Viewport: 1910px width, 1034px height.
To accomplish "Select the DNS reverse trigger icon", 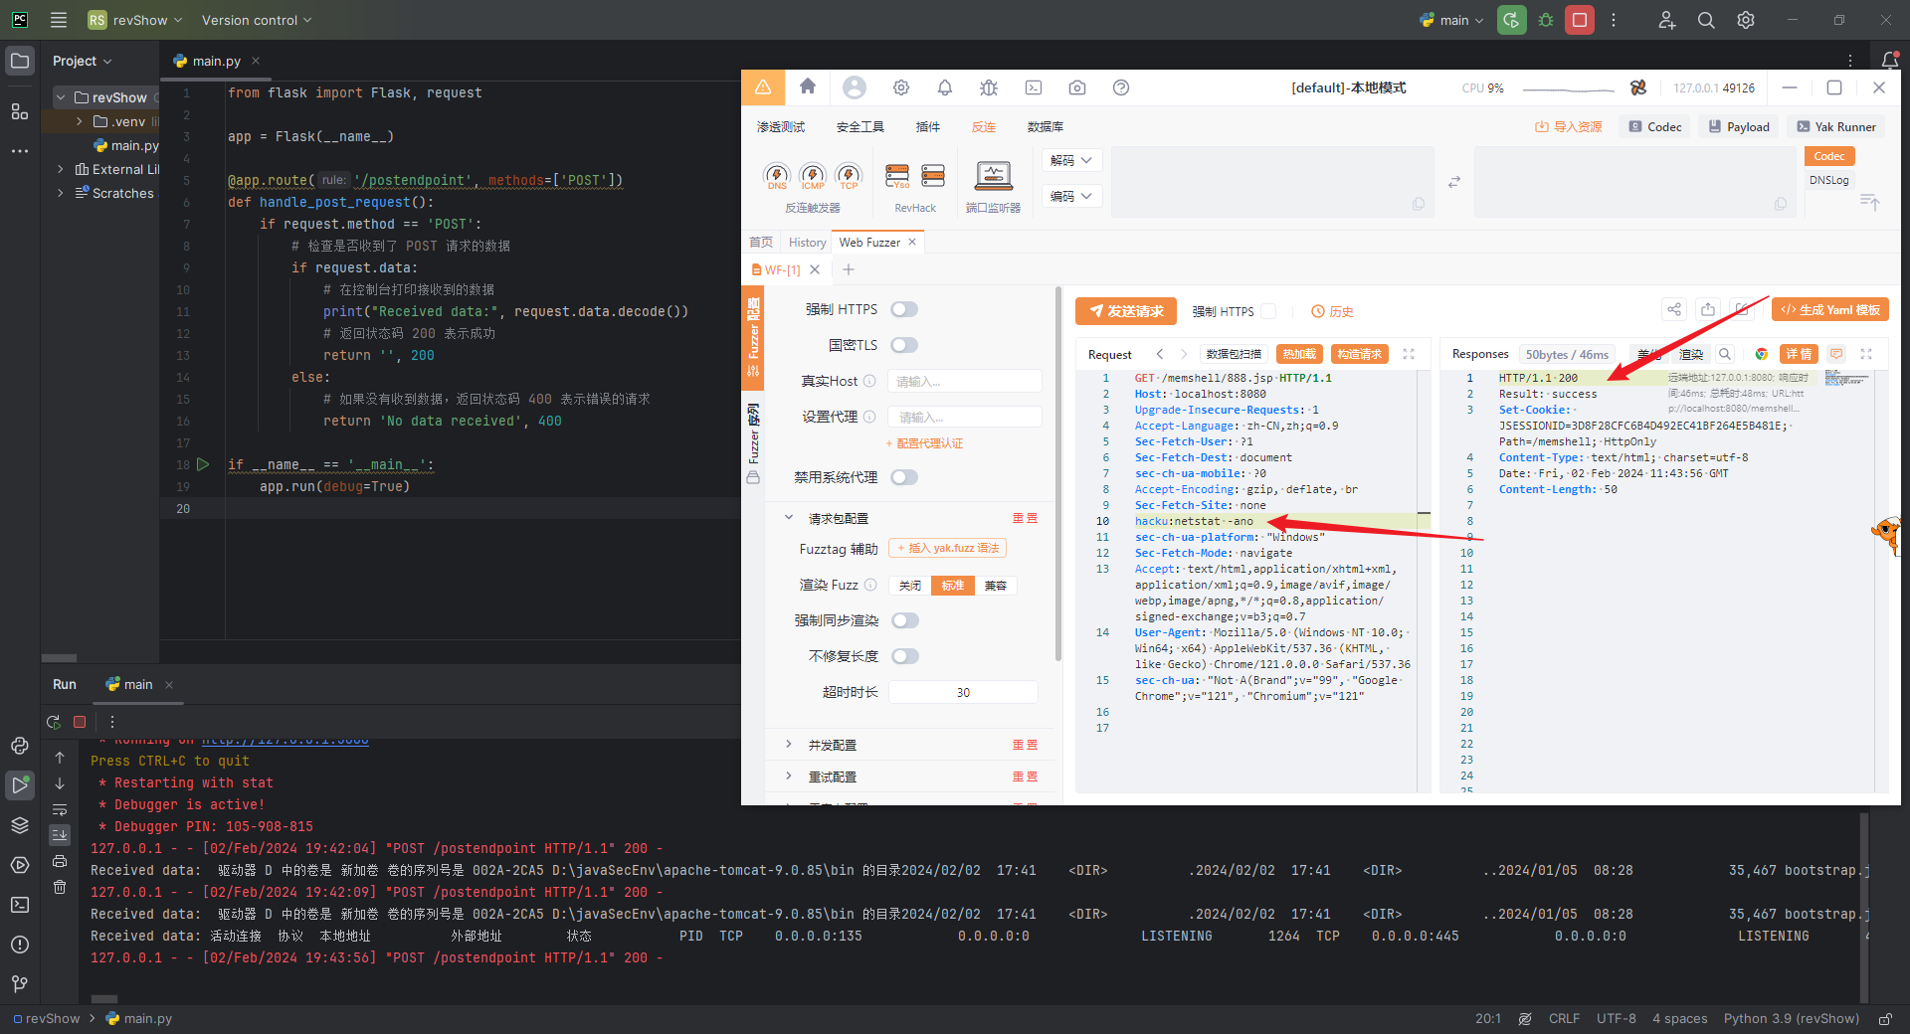I will [x=777, y=176].
